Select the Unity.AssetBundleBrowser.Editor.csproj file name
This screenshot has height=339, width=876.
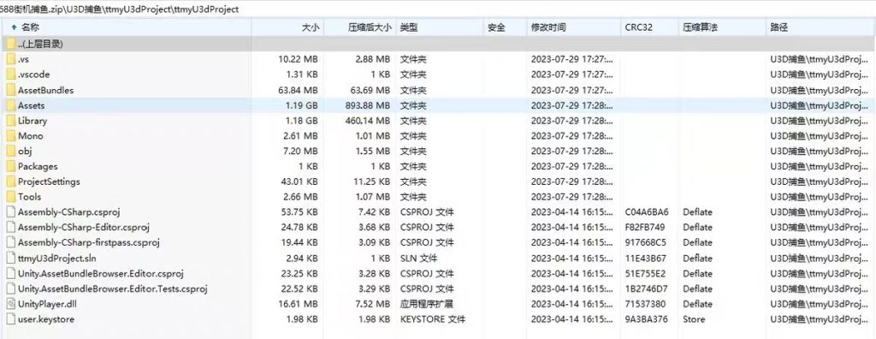pyautogui.click(x=101, y=274)
